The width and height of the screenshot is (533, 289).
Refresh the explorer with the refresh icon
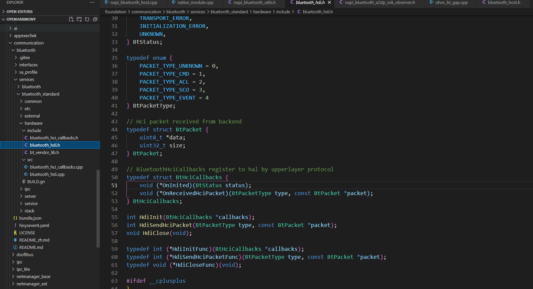(x=87, y=19)
